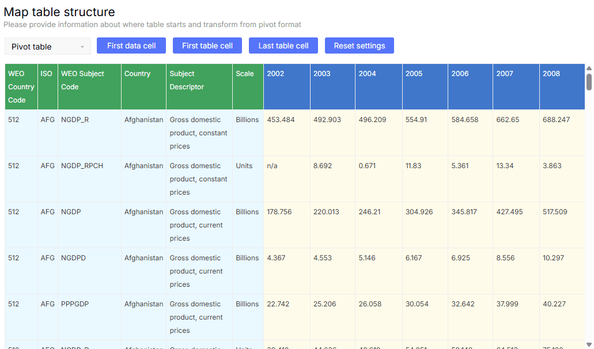Click the First table cell button
The width and height of the screenshot is (594, 349).
coord(207,45)
